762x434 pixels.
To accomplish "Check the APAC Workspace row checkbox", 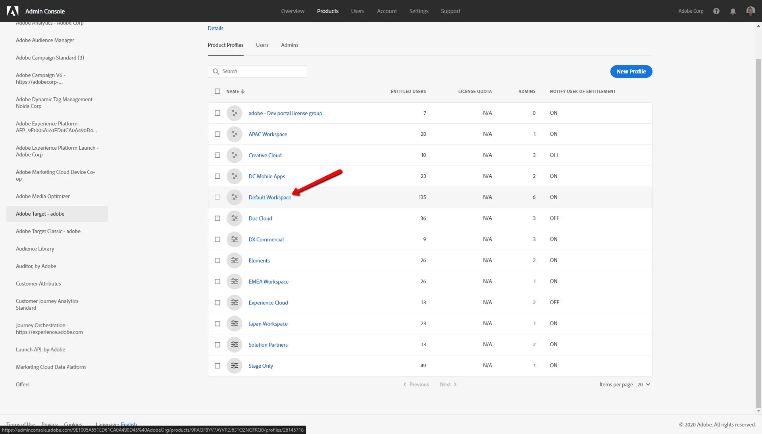I will [x=217, y=134].
